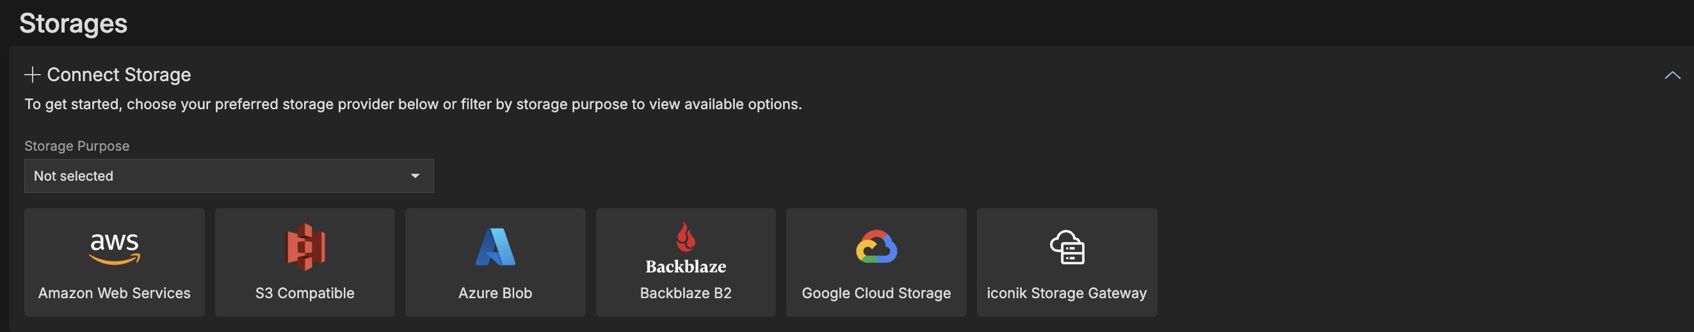1694x332 pixels.
Task: Pick the Azure Blob label
Action: [x=495, y=293]
